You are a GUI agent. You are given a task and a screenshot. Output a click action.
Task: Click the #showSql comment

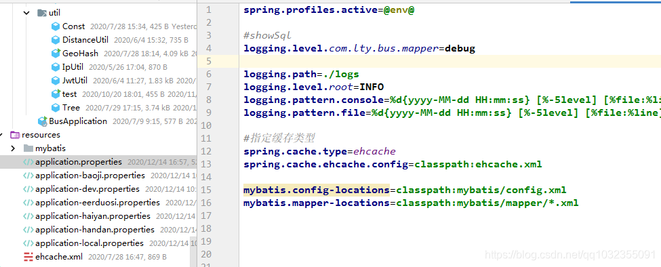click(x=267, y=35)
